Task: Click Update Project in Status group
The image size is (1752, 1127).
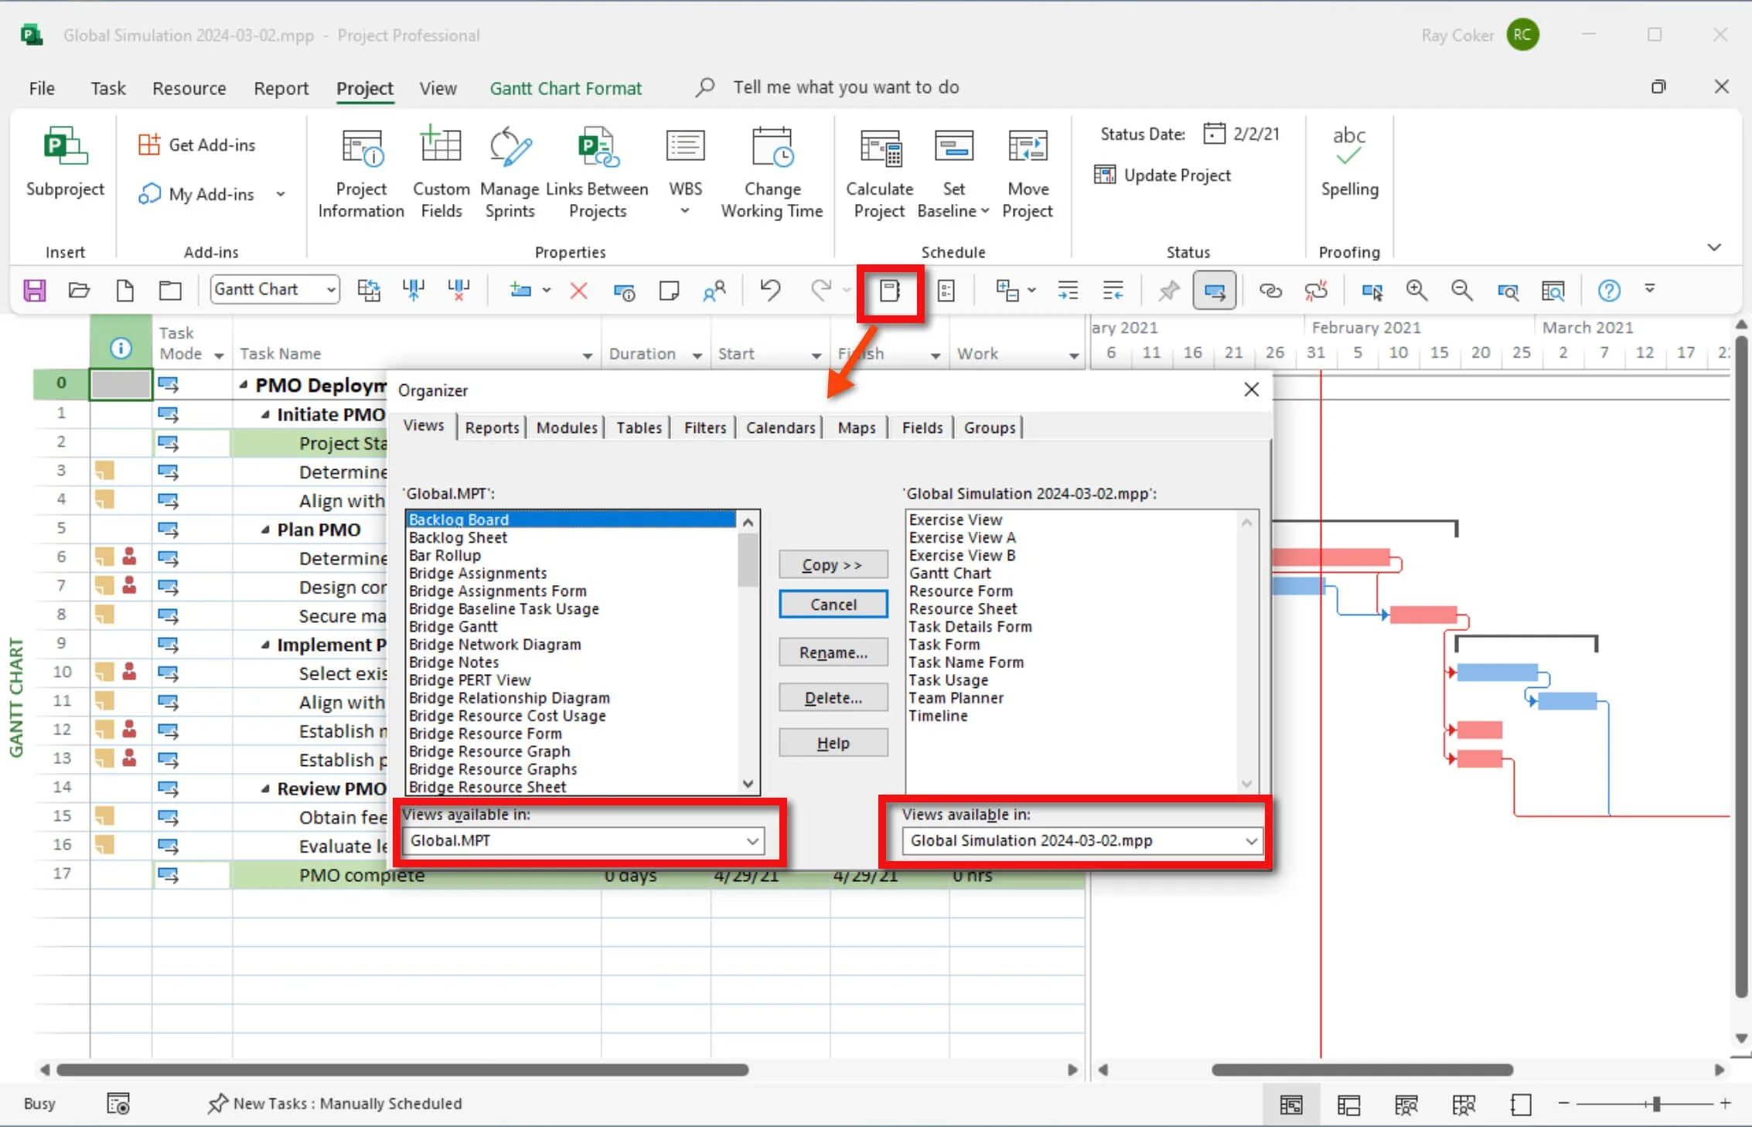Action: (1162, 175)
